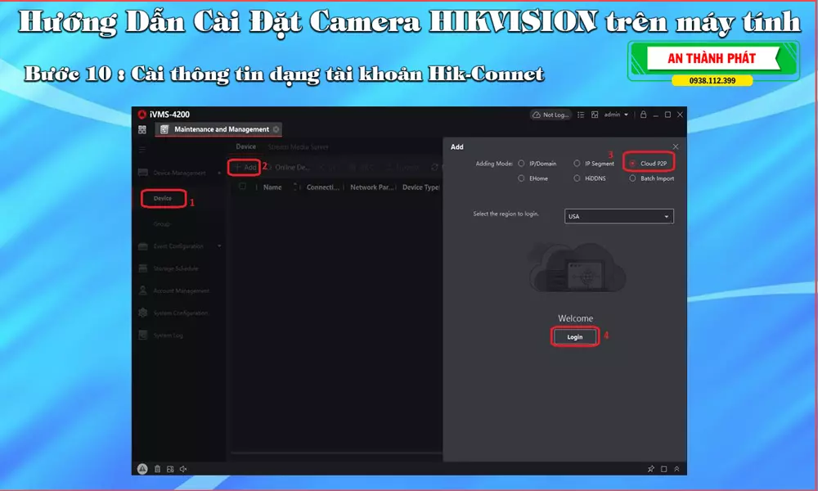Sort the device list by Name column

pyautogui.click(x=272, y=187)
